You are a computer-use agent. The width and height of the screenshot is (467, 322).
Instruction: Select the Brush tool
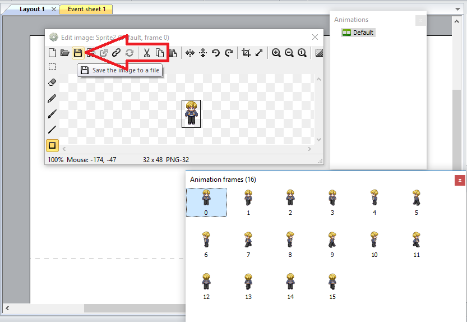click(52, 114)
